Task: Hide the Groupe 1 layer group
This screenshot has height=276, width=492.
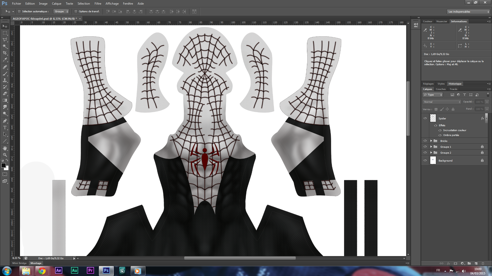Action: coord(425,147)
